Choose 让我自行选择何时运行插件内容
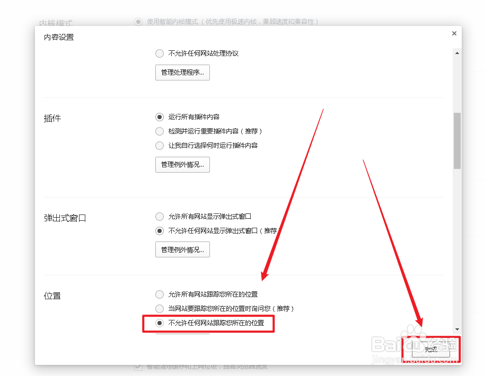This screenshot has height=376, width=484. tap(160, 145)
